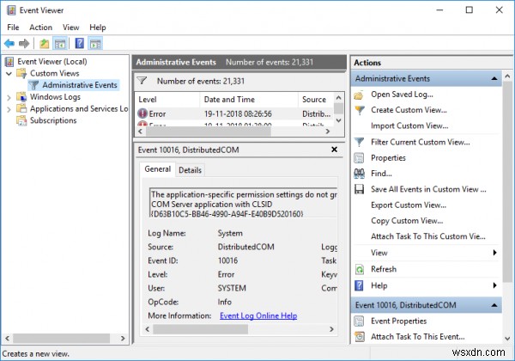
Task: Click Attach Task To This Event action
Action: pos(417,337)
